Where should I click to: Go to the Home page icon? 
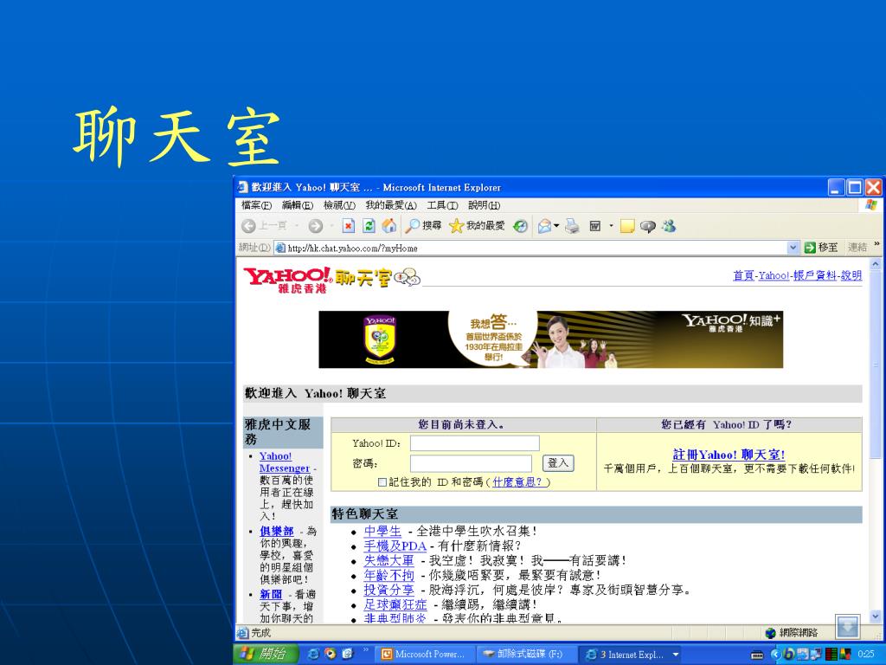(x=388, y=226)
